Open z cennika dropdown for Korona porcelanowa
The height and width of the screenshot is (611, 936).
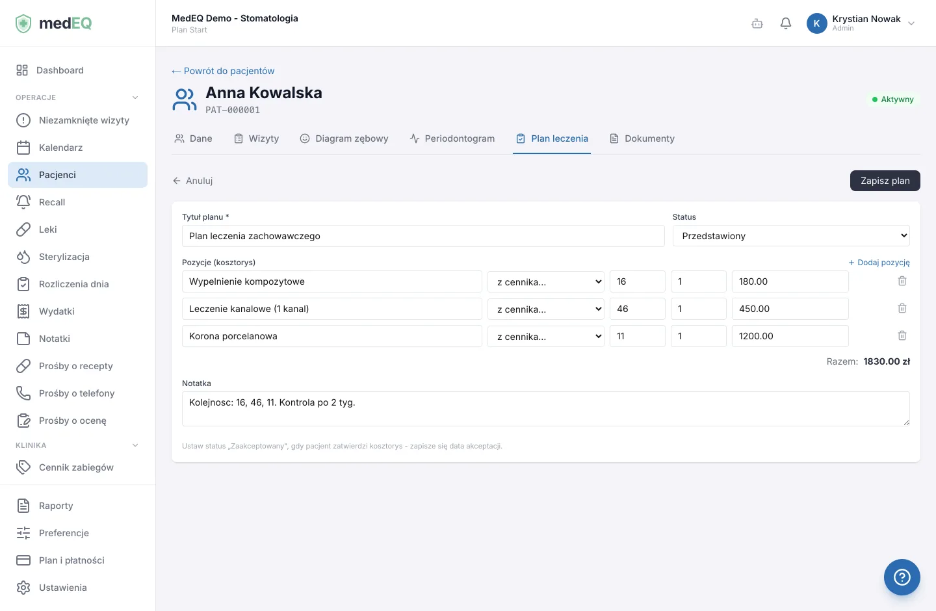coord(546,336)
